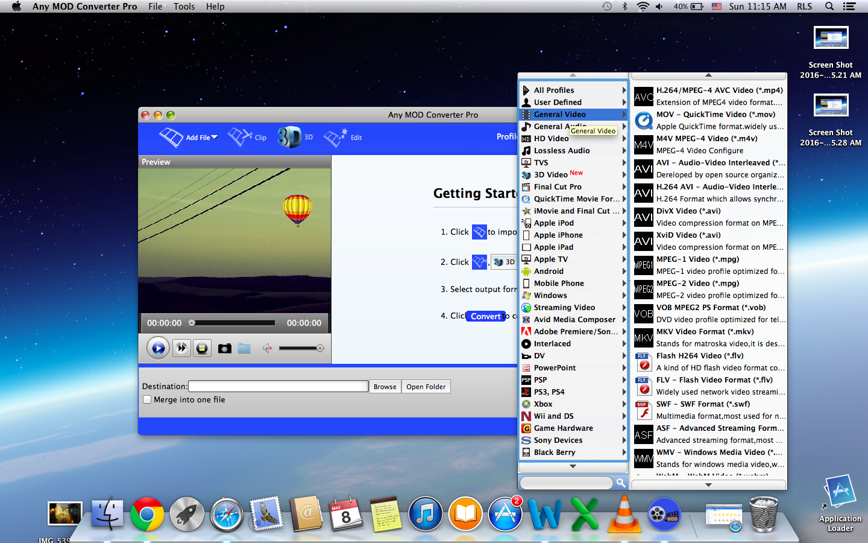Expand the Lossless Audio category

coord(574,150)
